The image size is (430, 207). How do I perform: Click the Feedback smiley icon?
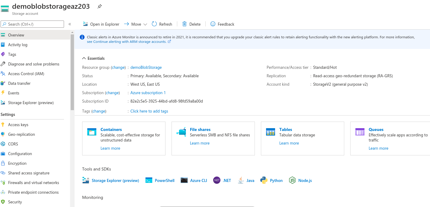click(x=213, y=24)
